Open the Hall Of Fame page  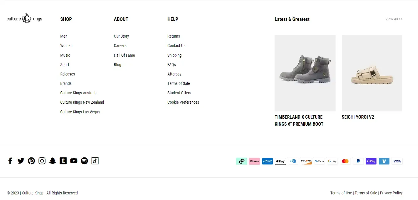(x=124, y=55)
